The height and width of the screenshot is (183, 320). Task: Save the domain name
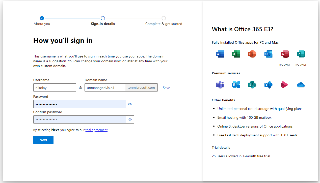tap(166, 88)
